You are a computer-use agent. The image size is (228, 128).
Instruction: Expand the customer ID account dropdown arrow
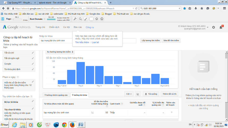(x=208, y=27)
